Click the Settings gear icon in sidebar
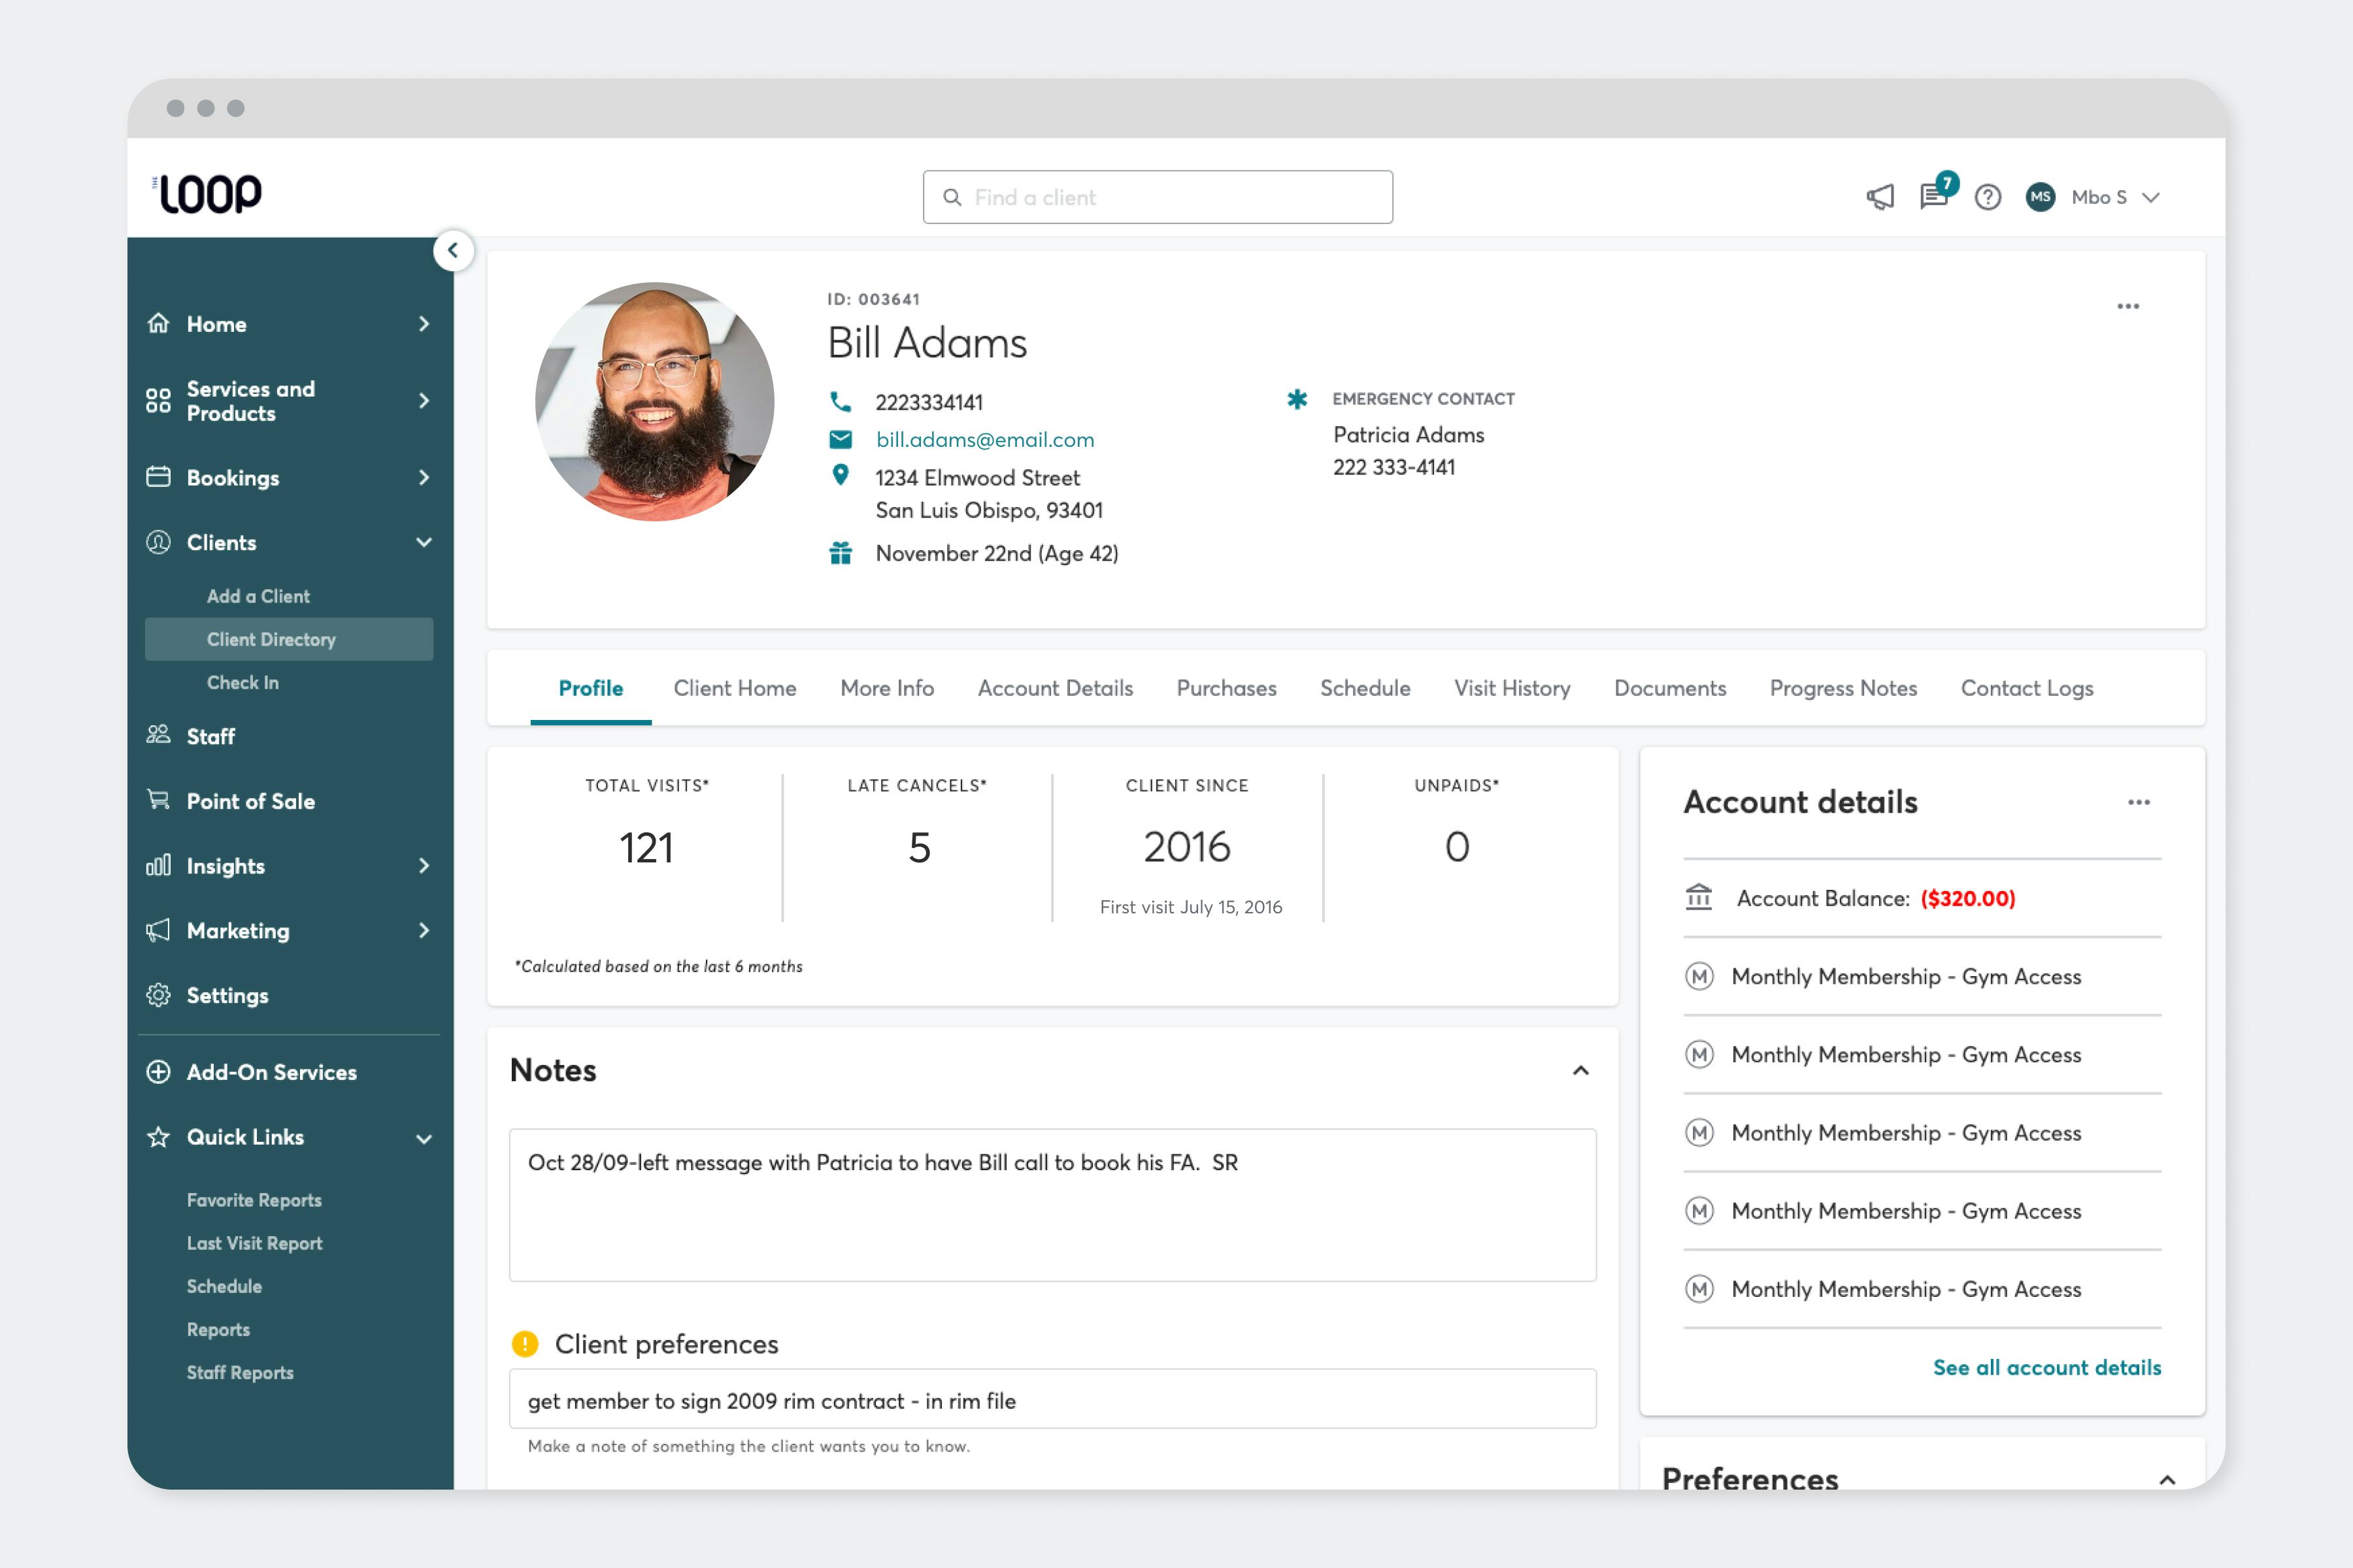The image size is (2353, 1568). click(159, 995)
